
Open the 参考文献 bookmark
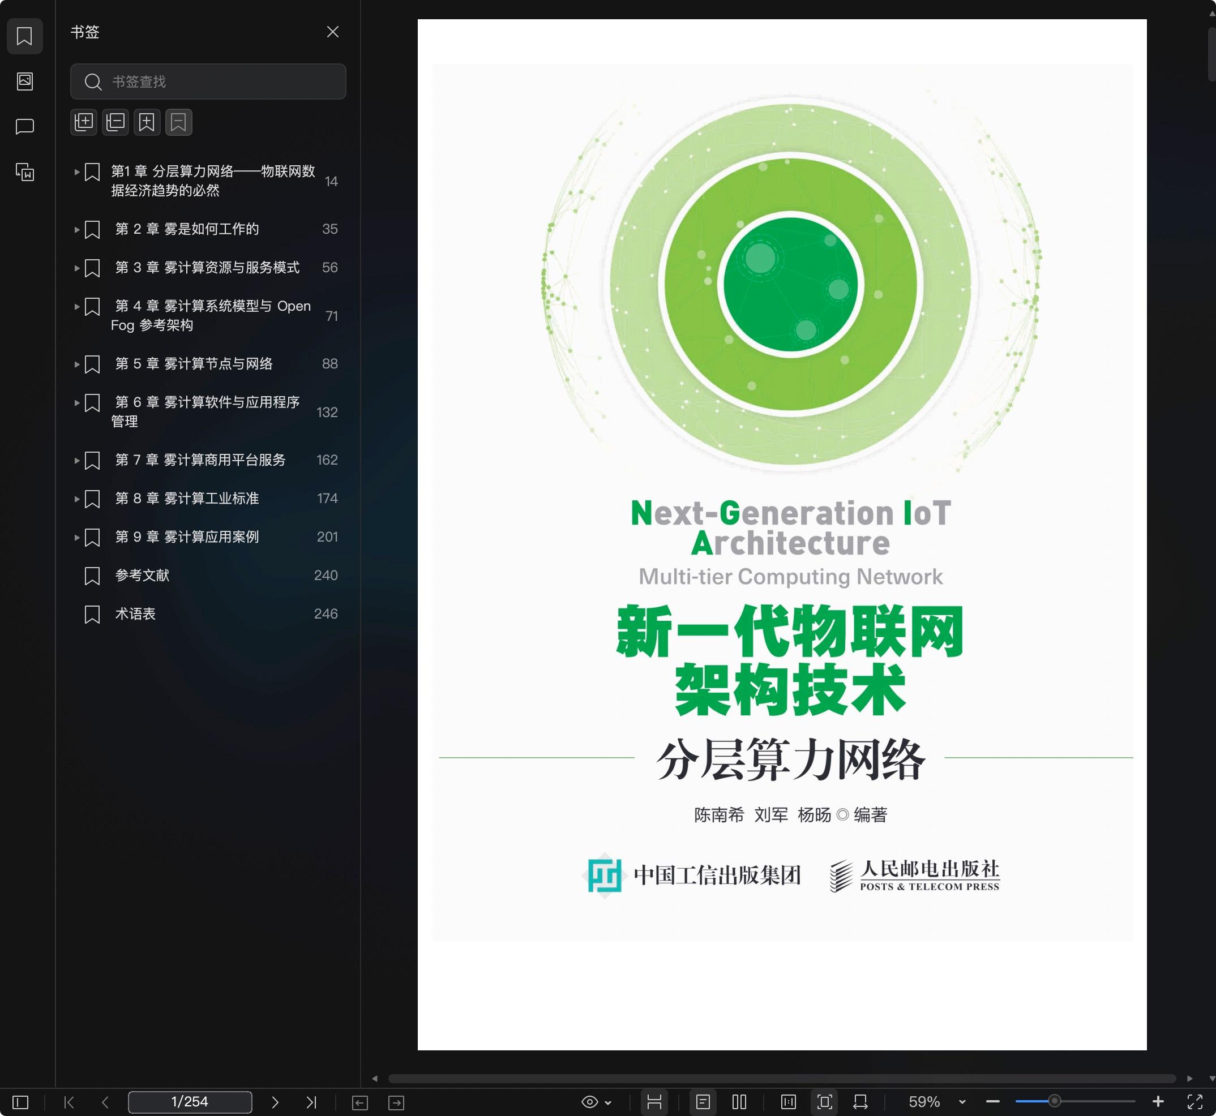142,576
